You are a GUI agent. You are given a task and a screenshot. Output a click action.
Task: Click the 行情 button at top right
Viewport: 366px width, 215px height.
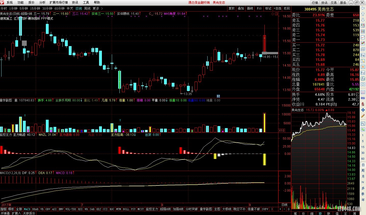pos(315,3)
